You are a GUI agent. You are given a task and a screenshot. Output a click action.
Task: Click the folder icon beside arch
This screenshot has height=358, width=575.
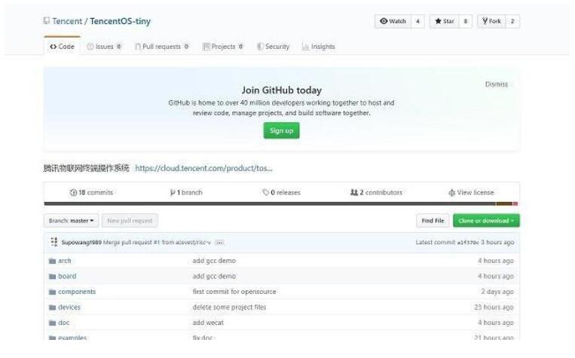(53, 262)
